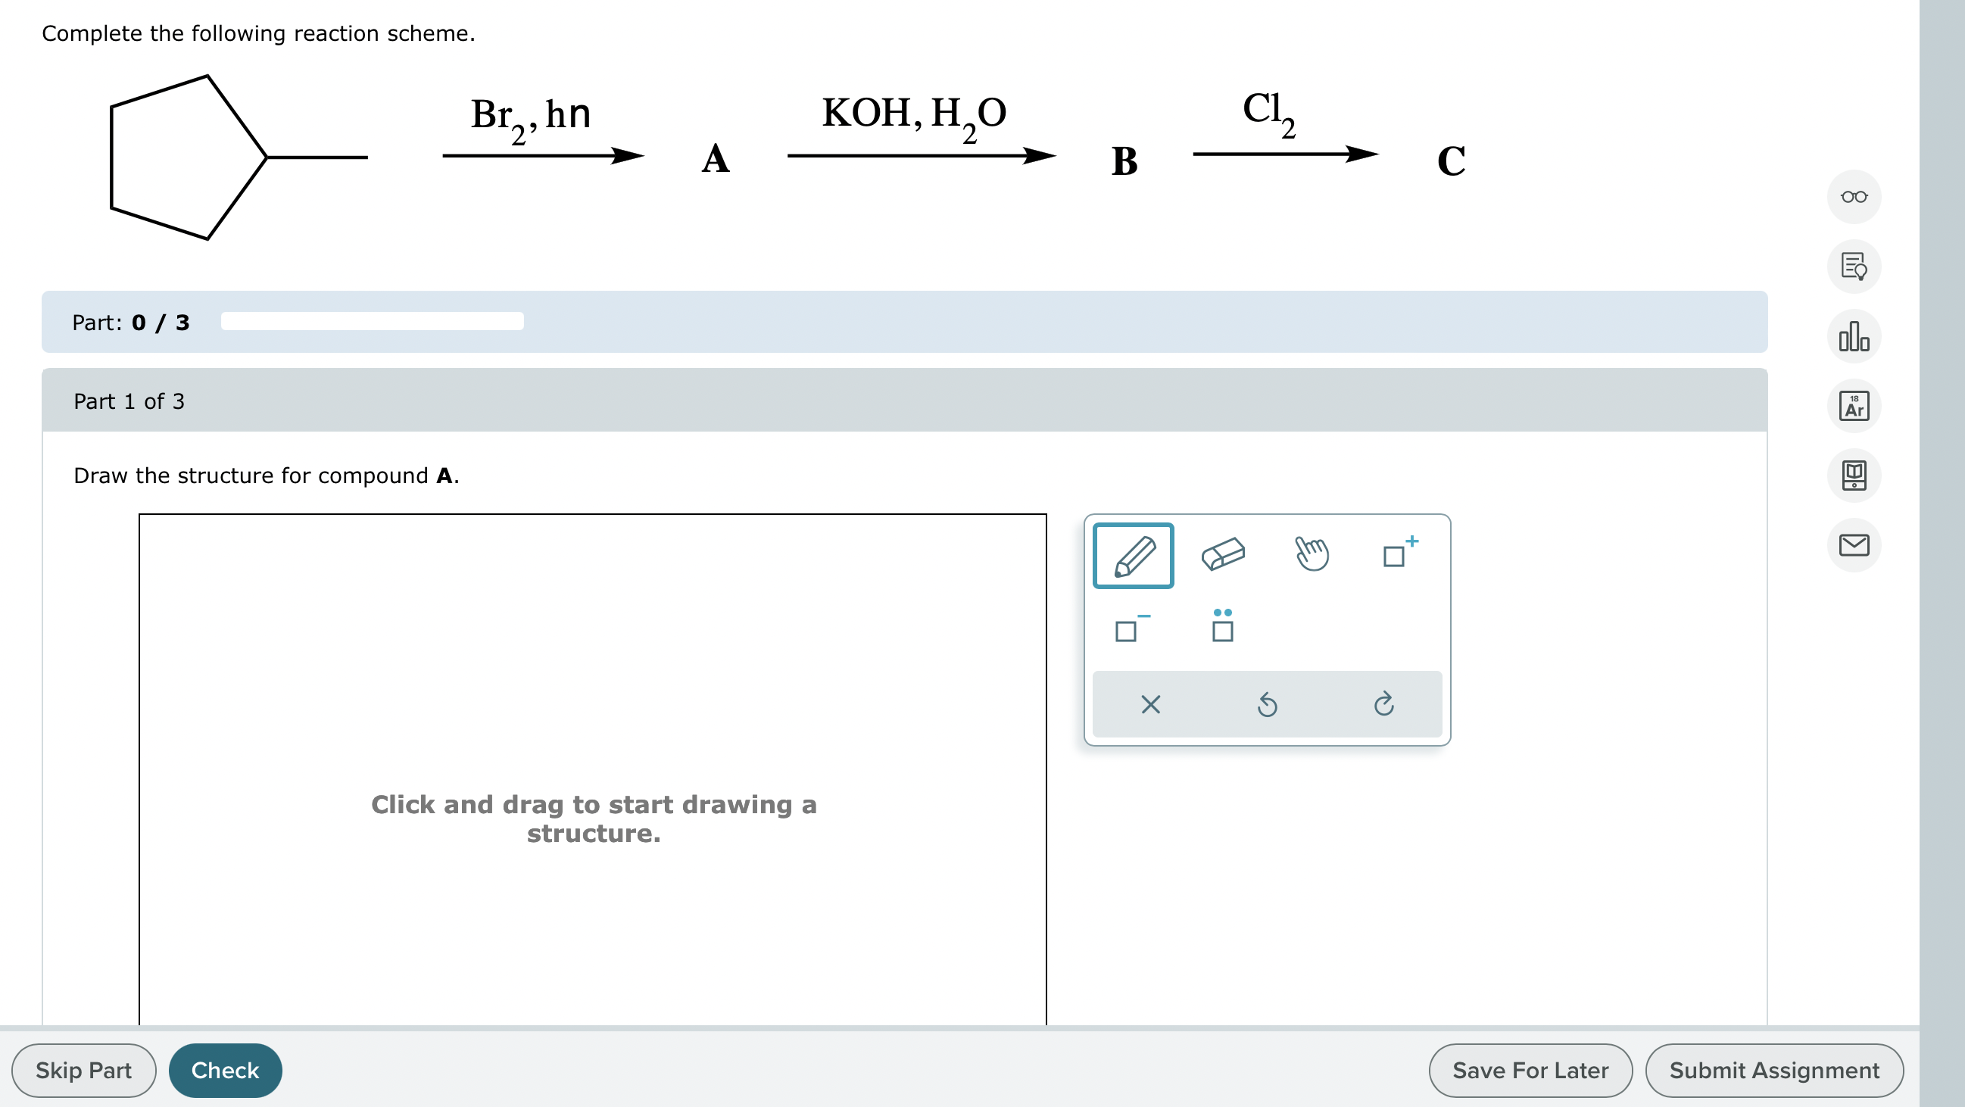The height and width of the screenshot is (1107, 1965).
Task: Open the ebook reference icon
Action: [x=1854, y=475]
